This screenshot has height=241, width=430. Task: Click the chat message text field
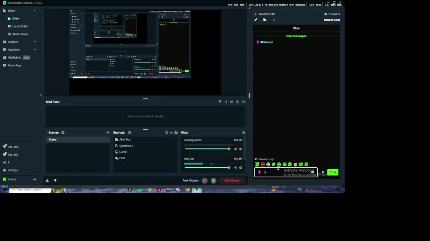point(286,172)
